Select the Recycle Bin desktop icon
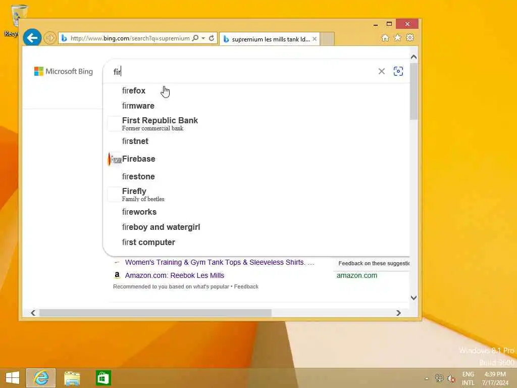Image resolution: width=517 pixels, height=388 pixels. (15, 21)
